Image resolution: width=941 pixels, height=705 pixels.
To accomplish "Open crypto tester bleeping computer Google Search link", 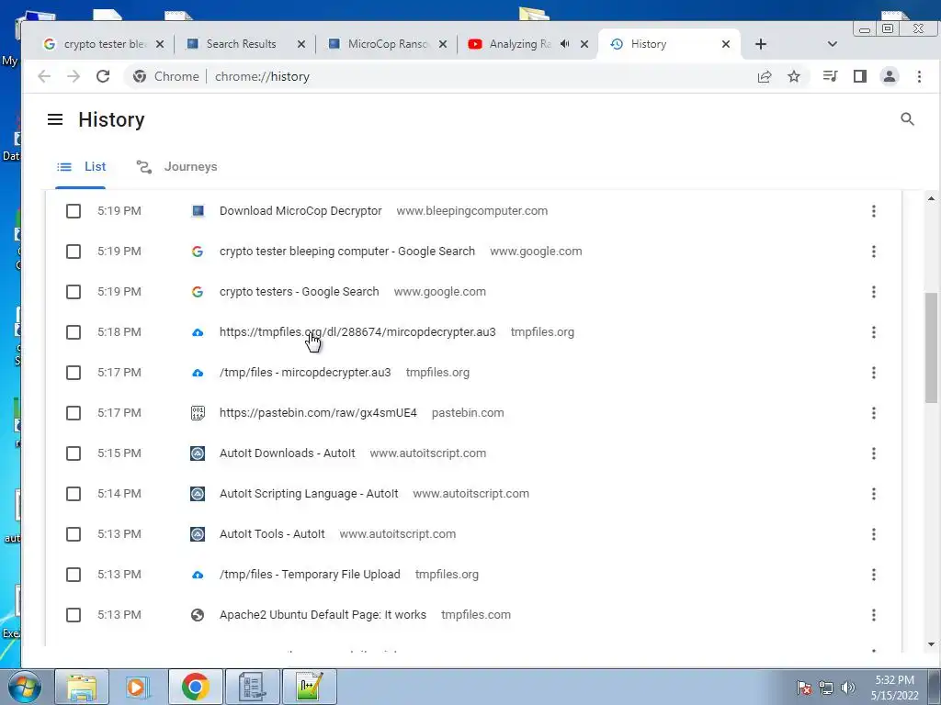I will (346, 252).
